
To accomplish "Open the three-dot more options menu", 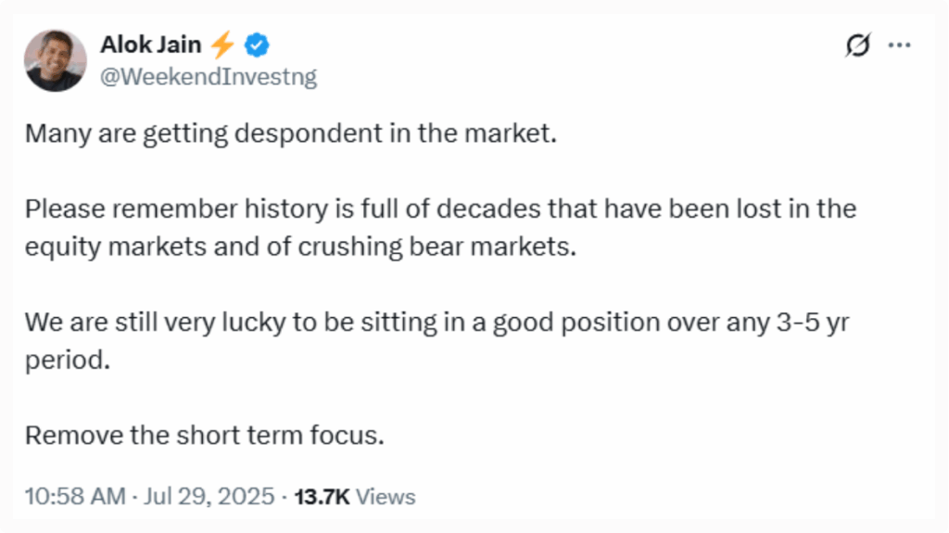I will click(x=899, y=44).
